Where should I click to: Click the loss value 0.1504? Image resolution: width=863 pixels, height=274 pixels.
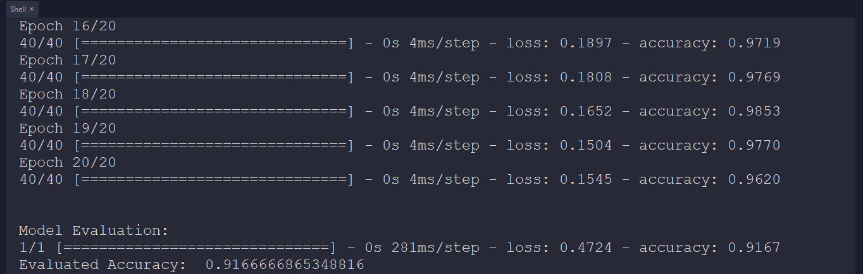click(586, 145)
